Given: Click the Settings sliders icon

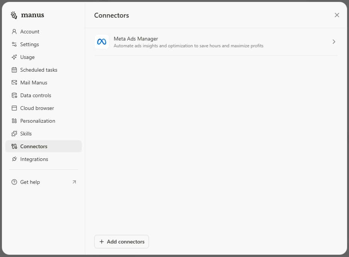Looking at the screenshot, I should point(14,44).
